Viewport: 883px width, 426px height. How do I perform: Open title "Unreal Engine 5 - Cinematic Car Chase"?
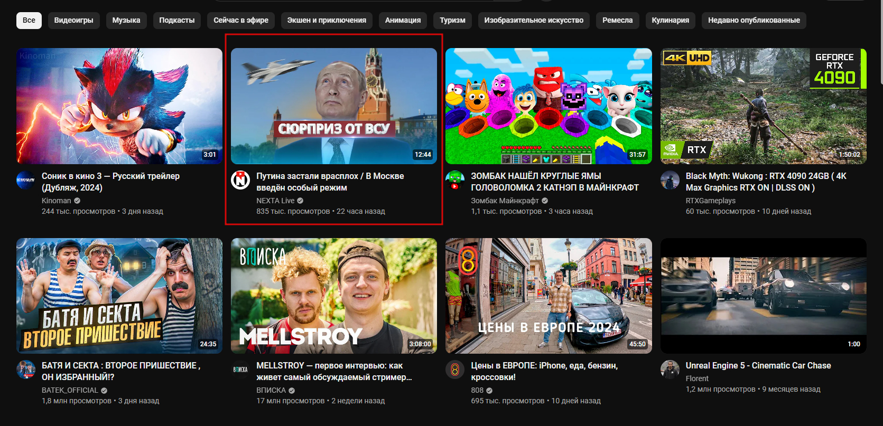pyautogui.click(x=758, y=365)
